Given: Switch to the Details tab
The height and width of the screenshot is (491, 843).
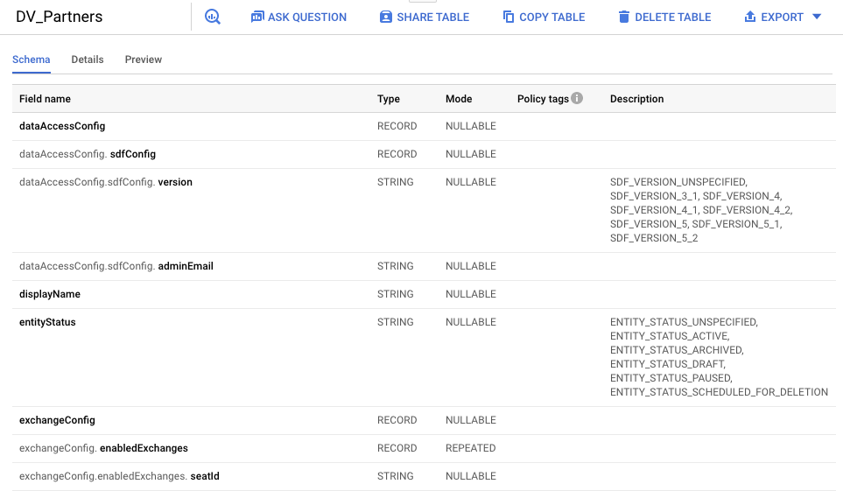Looking at the screenshot, I should [x=87, y=60].
